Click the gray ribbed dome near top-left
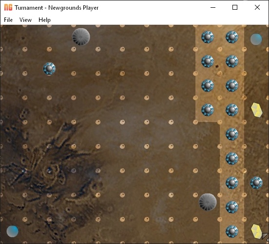 (x=81, y=37)
